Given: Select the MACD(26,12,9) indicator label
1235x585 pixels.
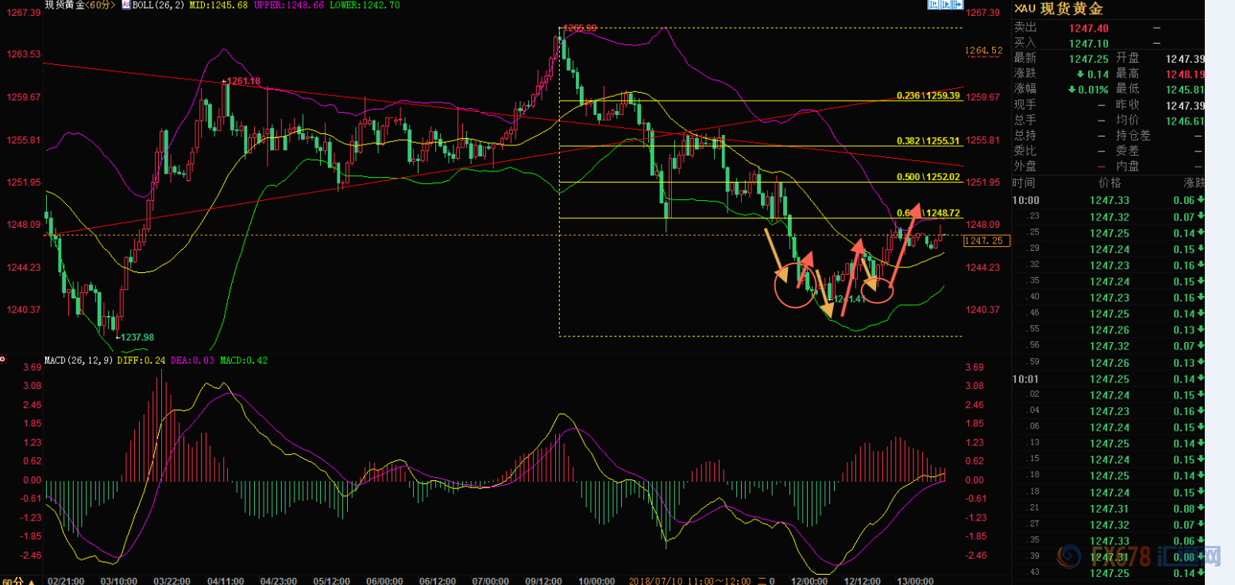Looking at the screenshot, I should (78, 359).
